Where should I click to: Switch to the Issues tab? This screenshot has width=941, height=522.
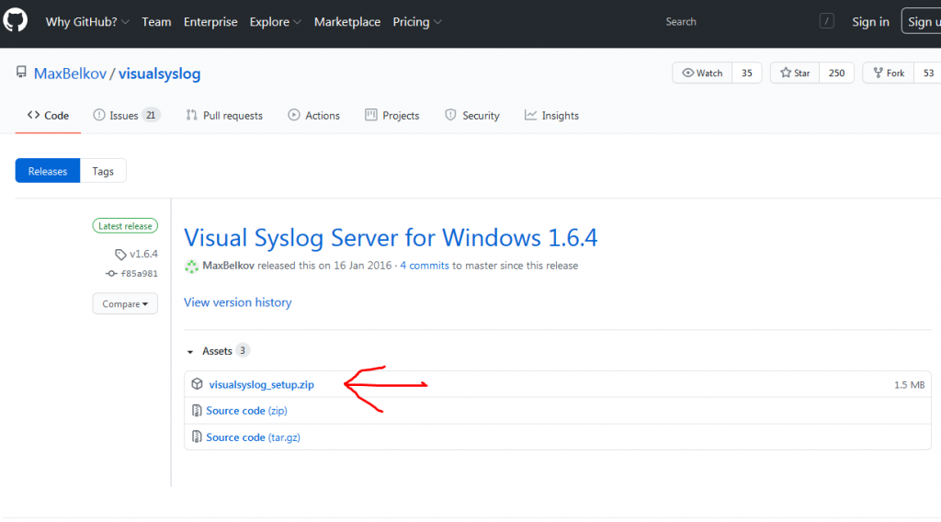(126, 115)
